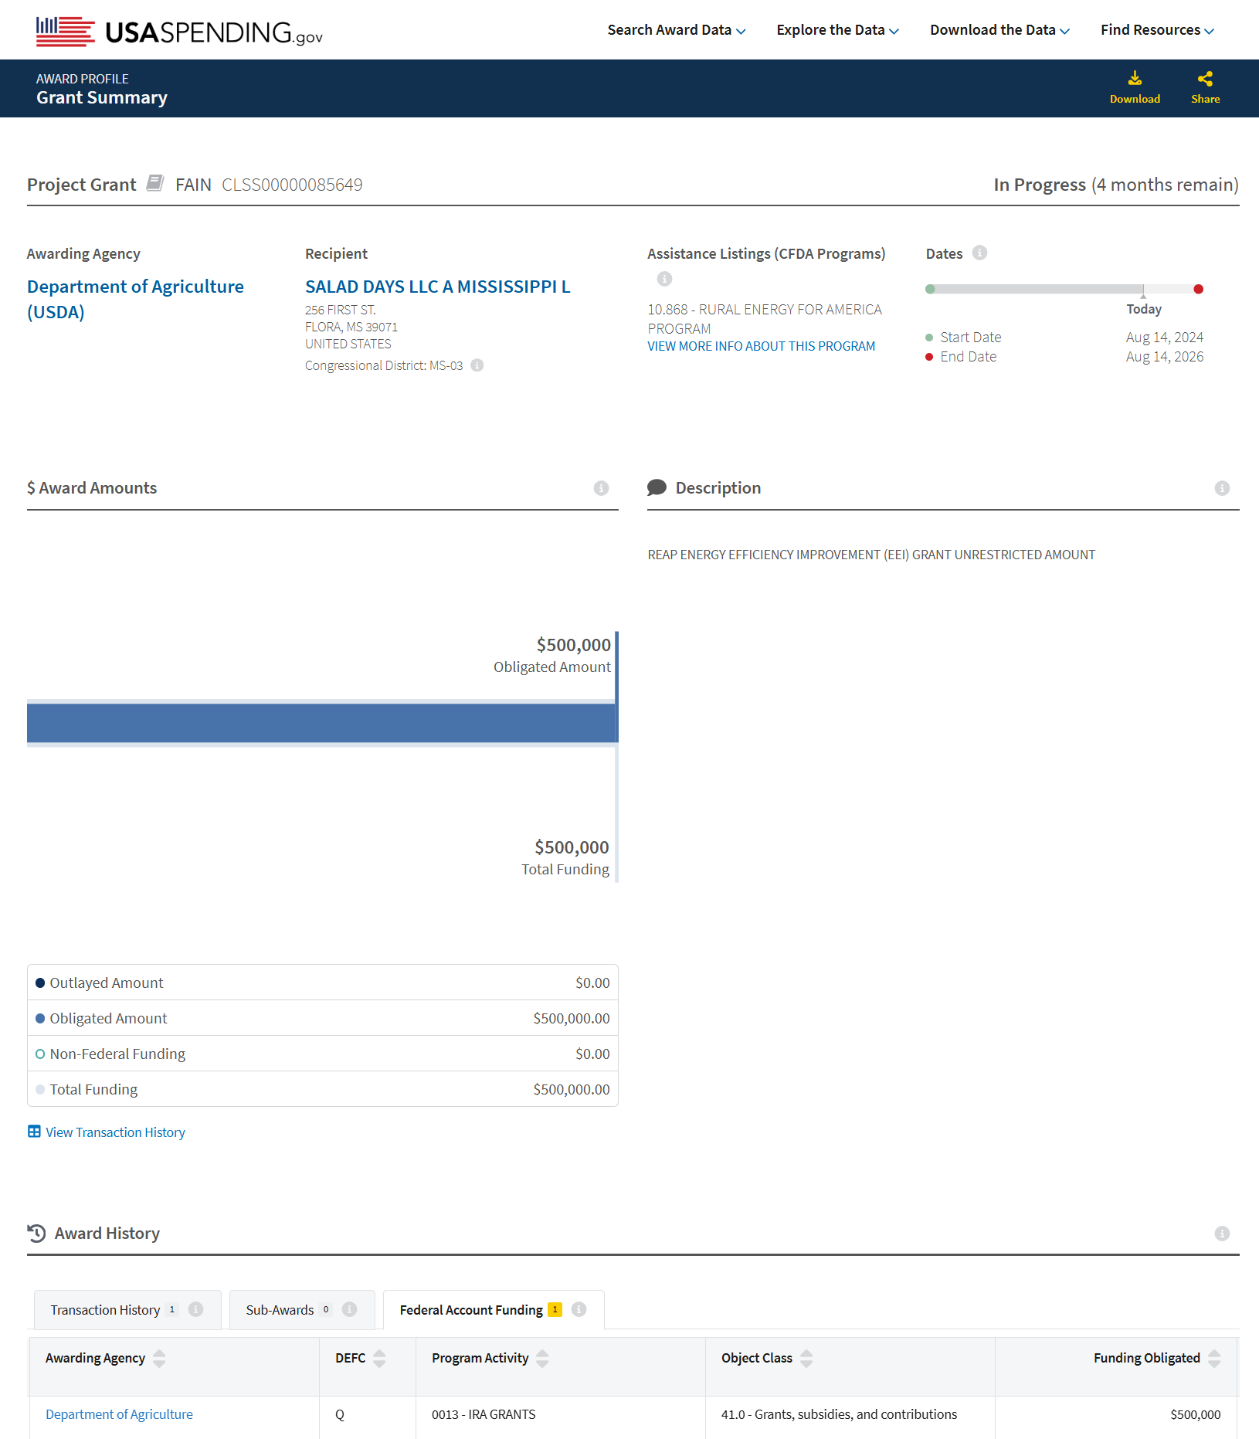Click the Start Date value 'Aug 14, 2024'
Image resolution: width=1259 pixels, height=1439 pixels.
(1165, 338)
